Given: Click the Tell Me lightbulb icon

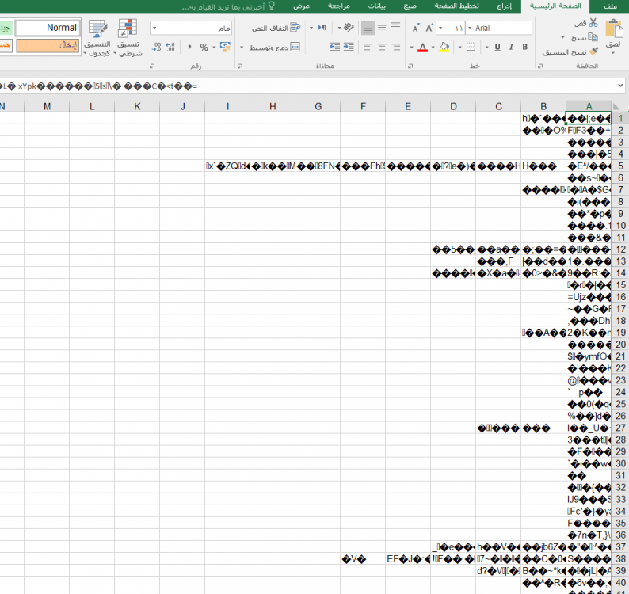Looking at the screenshot, I should 271,6.
